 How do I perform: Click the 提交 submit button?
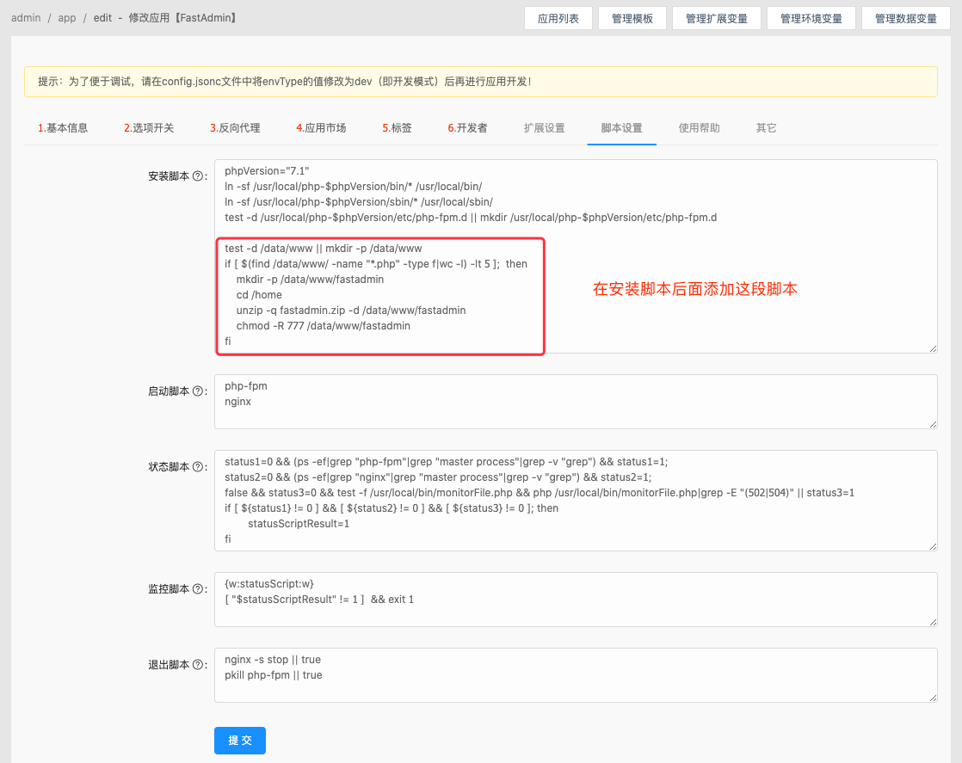pyautogui.click(x=239, y=740)
